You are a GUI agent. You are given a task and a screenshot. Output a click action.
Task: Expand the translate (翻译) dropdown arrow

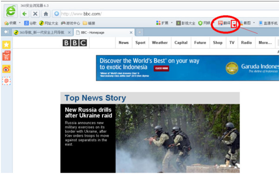[234, 24]
